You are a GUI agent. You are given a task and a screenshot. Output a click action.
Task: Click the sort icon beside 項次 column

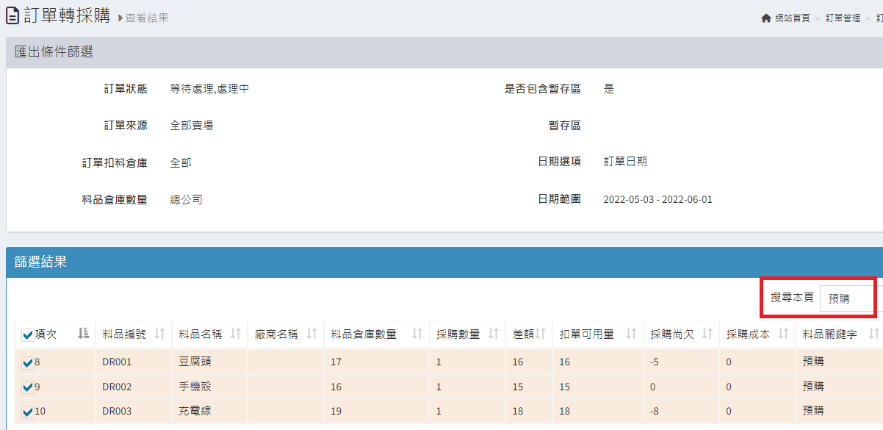point(83,334)
